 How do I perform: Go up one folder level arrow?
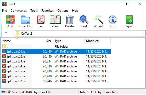pyautogui.click(x=6, y=33)
